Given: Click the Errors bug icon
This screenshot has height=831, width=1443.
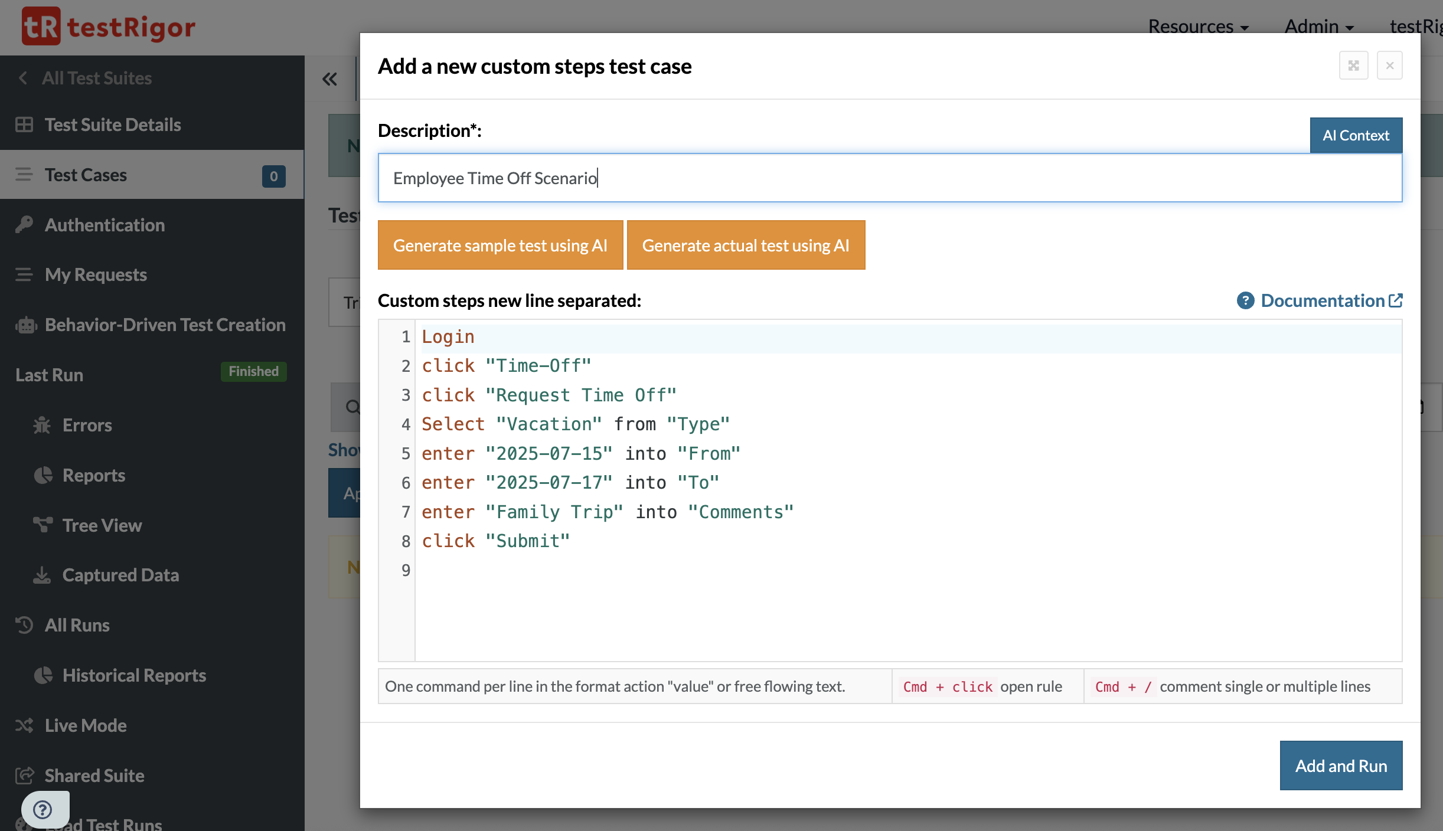Looking at the screenshot, I should (42, 425).
